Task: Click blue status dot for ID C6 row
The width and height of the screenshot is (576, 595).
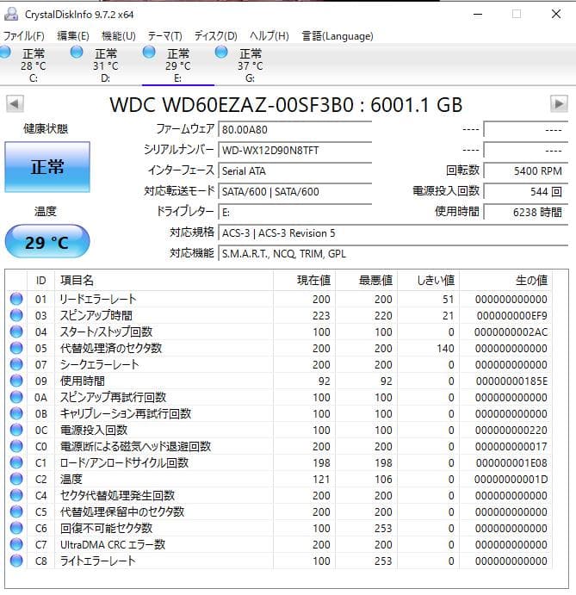Action: pos(16,528)
